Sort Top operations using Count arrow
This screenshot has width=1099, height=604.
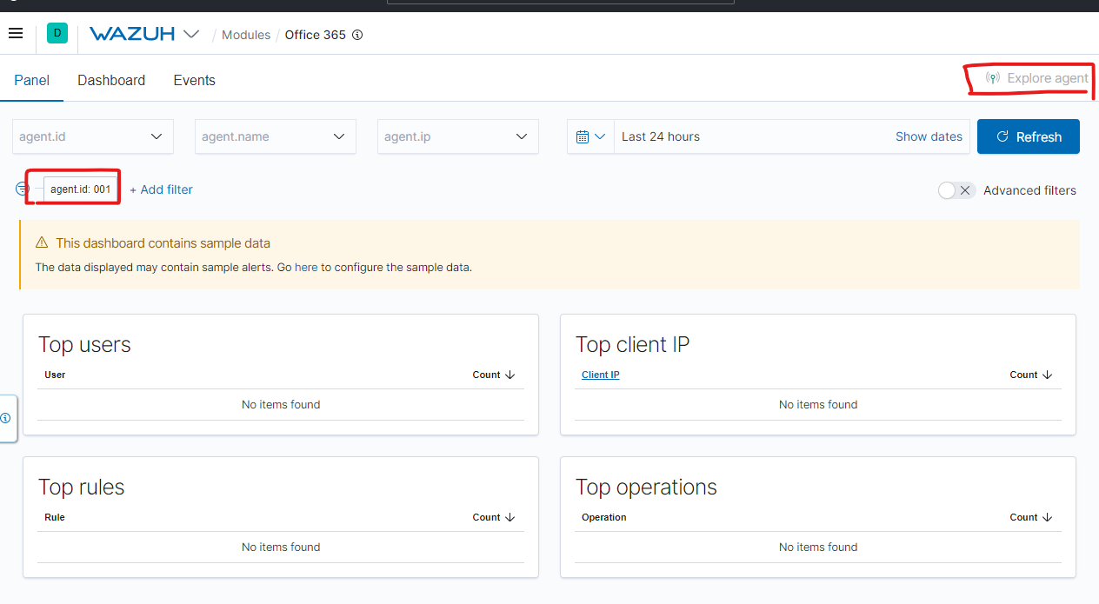pyautogui.click(x=1045, y=517)
